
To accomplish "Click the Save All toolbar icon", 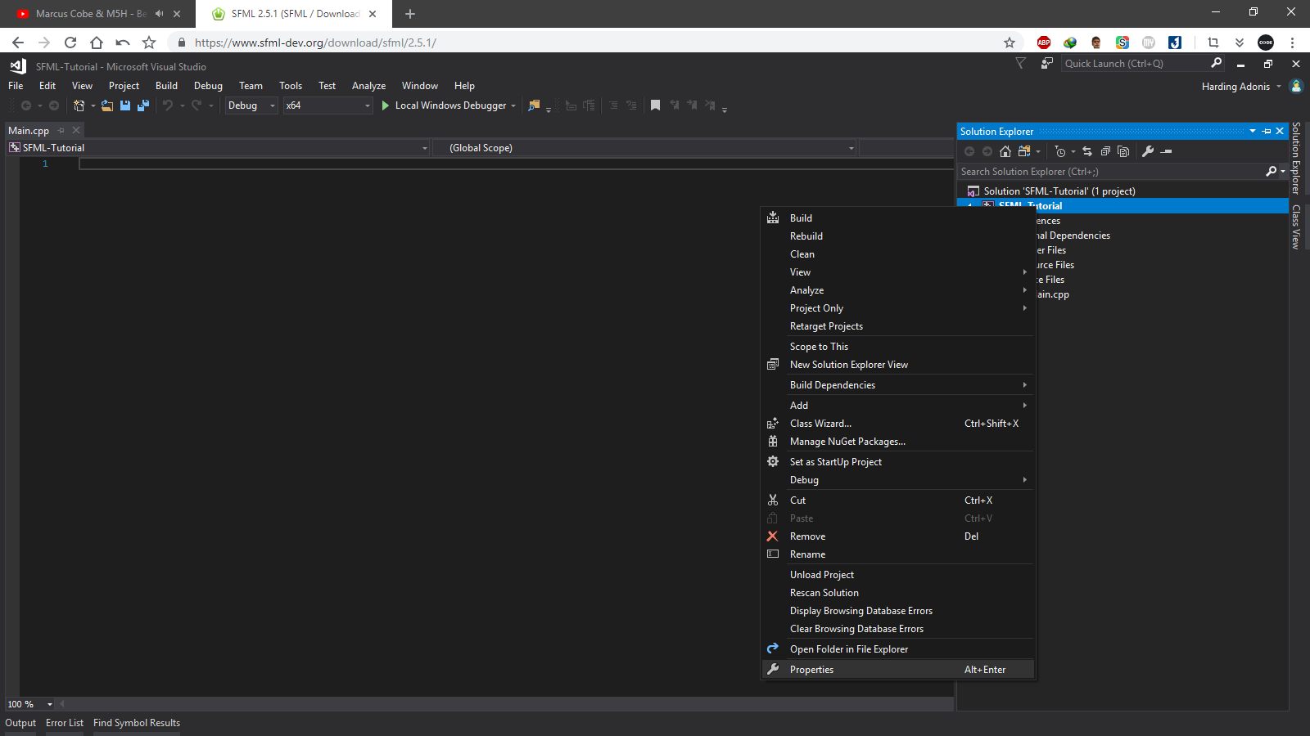I will pos(143,105).
